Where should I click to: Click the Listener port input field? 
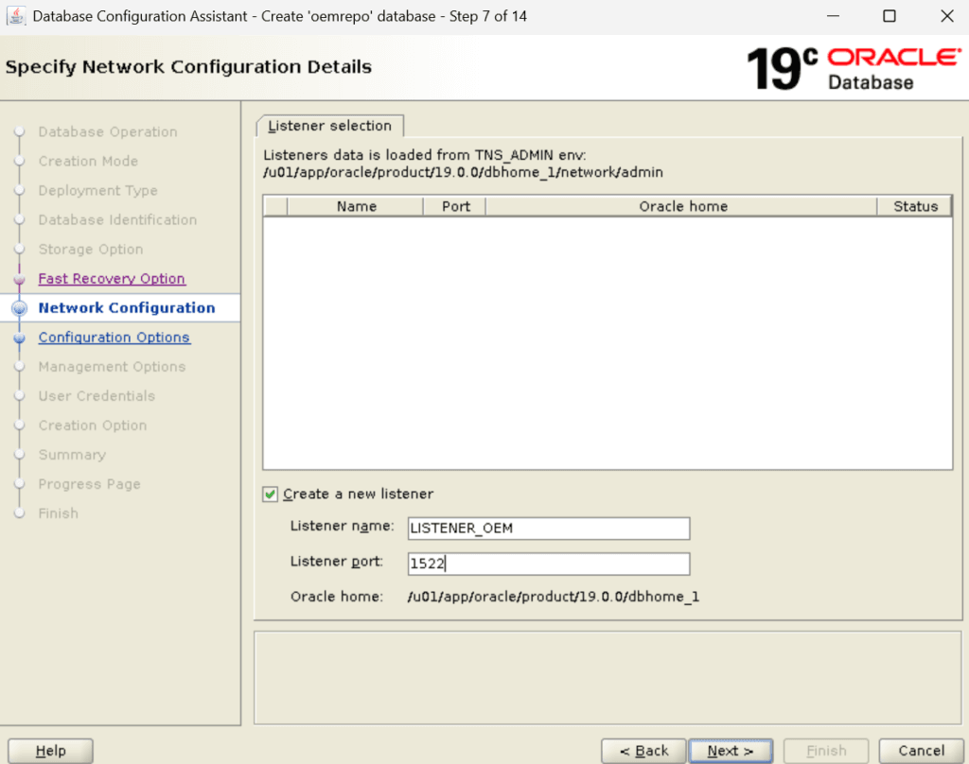click(x=549, y=564)
